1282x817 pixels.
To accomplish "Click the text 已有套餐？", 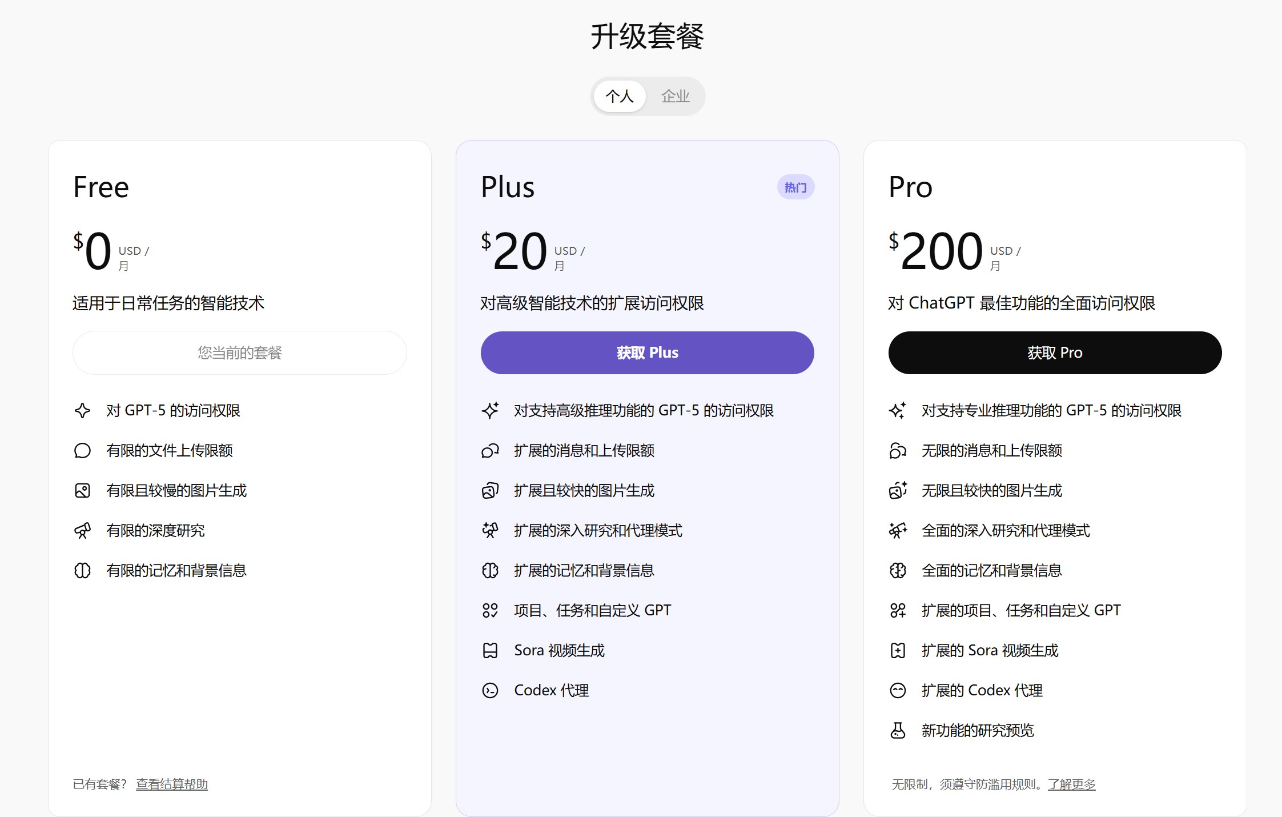I will 100,784.
